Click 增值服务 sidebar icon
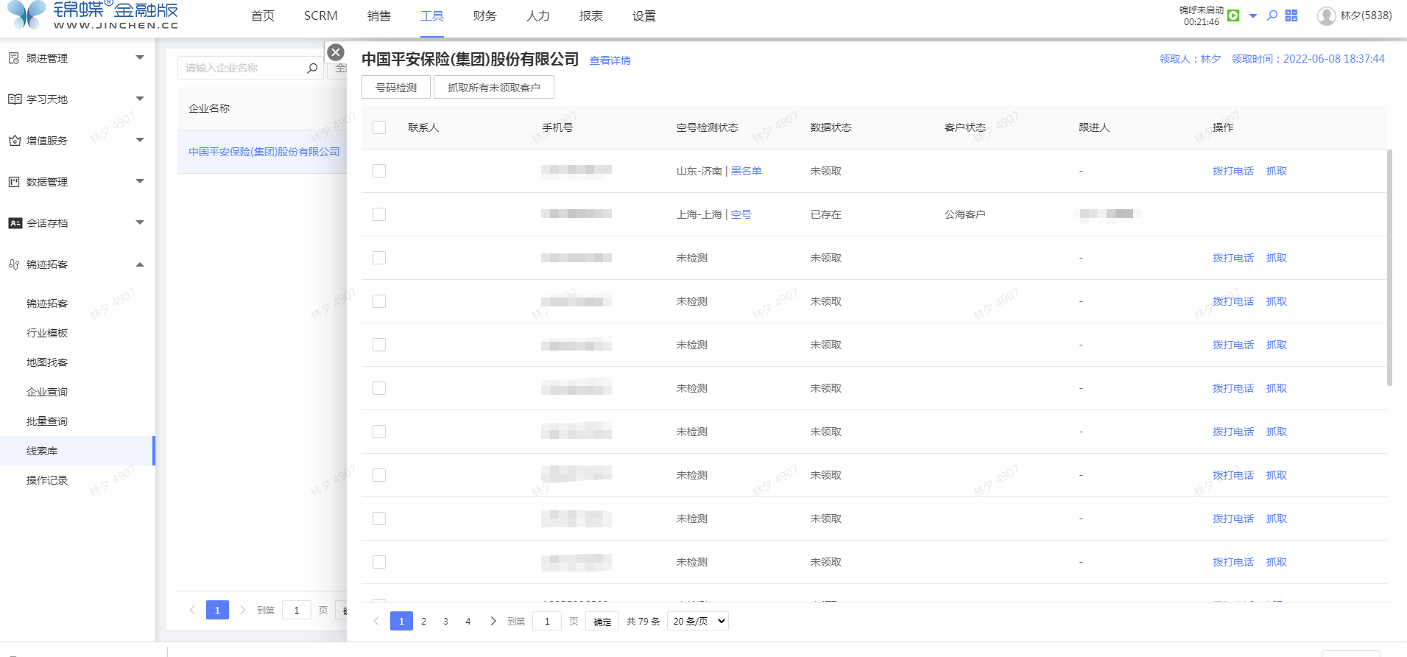Image resolution: width=1407 pixels, height=657 pixels. point(14,141)
